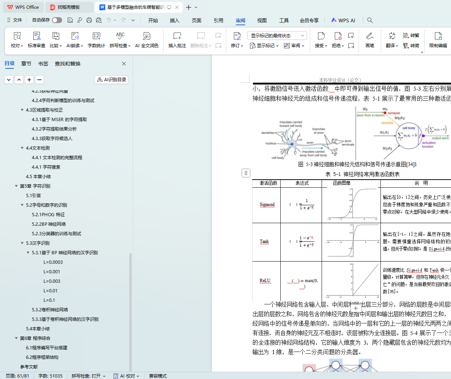Viewport: 451px width, 379px height.
Task: Open the 拼写检查 status bar dropdown
Action: pos(88,376)
